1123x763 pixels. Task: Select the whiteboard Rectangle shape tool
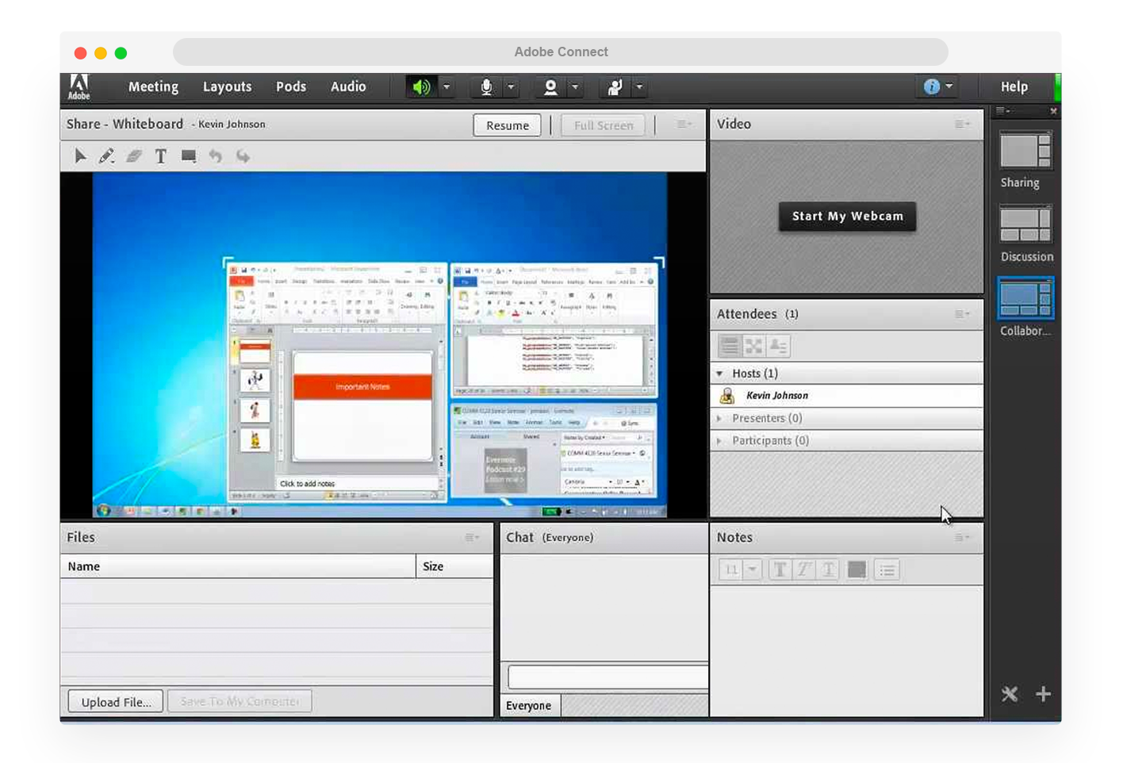click(188, 156)
